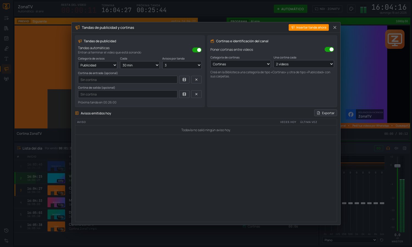
Task: Open the streaming broadcast antenna sidebar icon
Action: pos(6,79)
